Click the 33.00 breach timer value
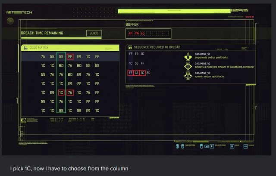Image resolution: width=276 pixels, height=176 pixels. pos(94,33)
